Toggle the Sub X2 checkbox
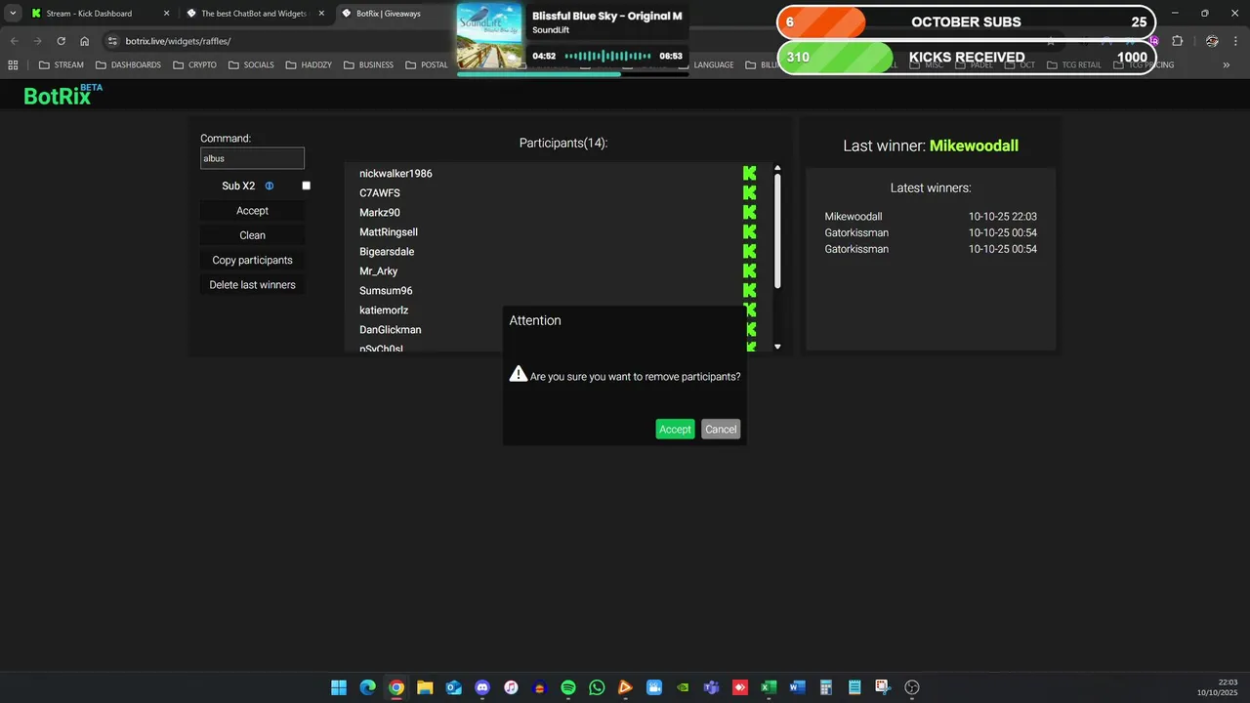Image resolution: width=1250 pixels, height=703 pixels. pos(306,186)
